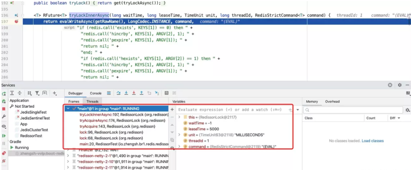The image size is (411, 170).
Task: Click the Load classes link
Action: coord(373,141)
